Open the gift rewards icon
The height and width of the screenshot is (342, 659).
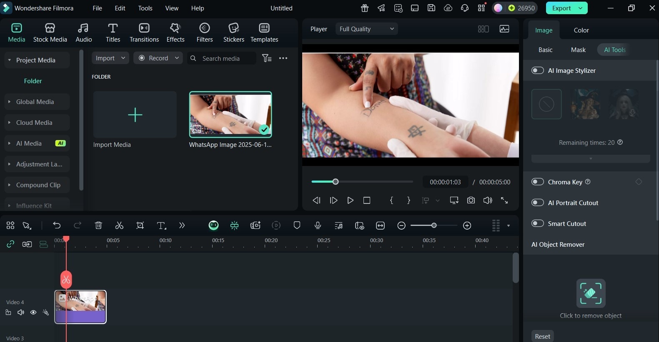(x=365, y=8)
